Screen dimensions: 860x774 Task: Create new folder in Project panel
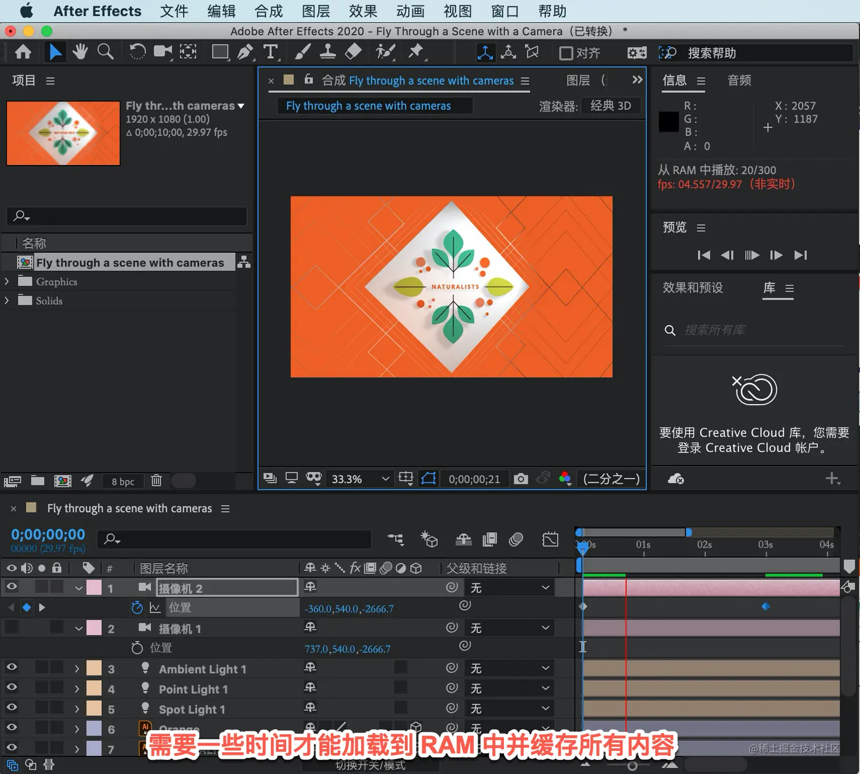38,481
